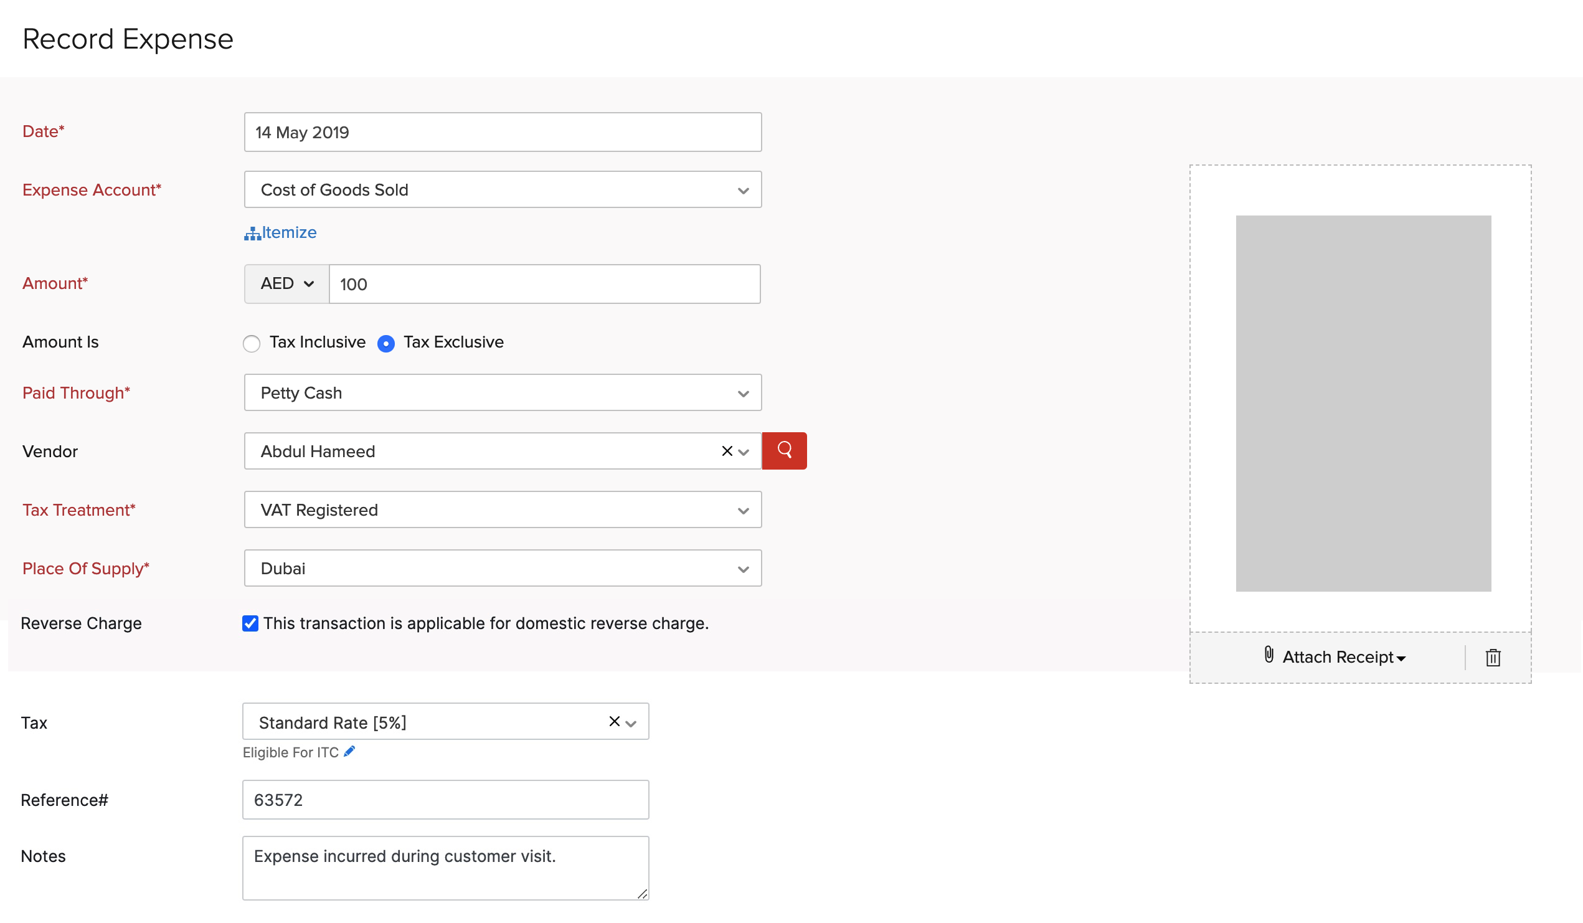Image resolution: width=1583 pixels, height=923 pixels.
Task: Open the AED currency dropdown
Action: 286,284
